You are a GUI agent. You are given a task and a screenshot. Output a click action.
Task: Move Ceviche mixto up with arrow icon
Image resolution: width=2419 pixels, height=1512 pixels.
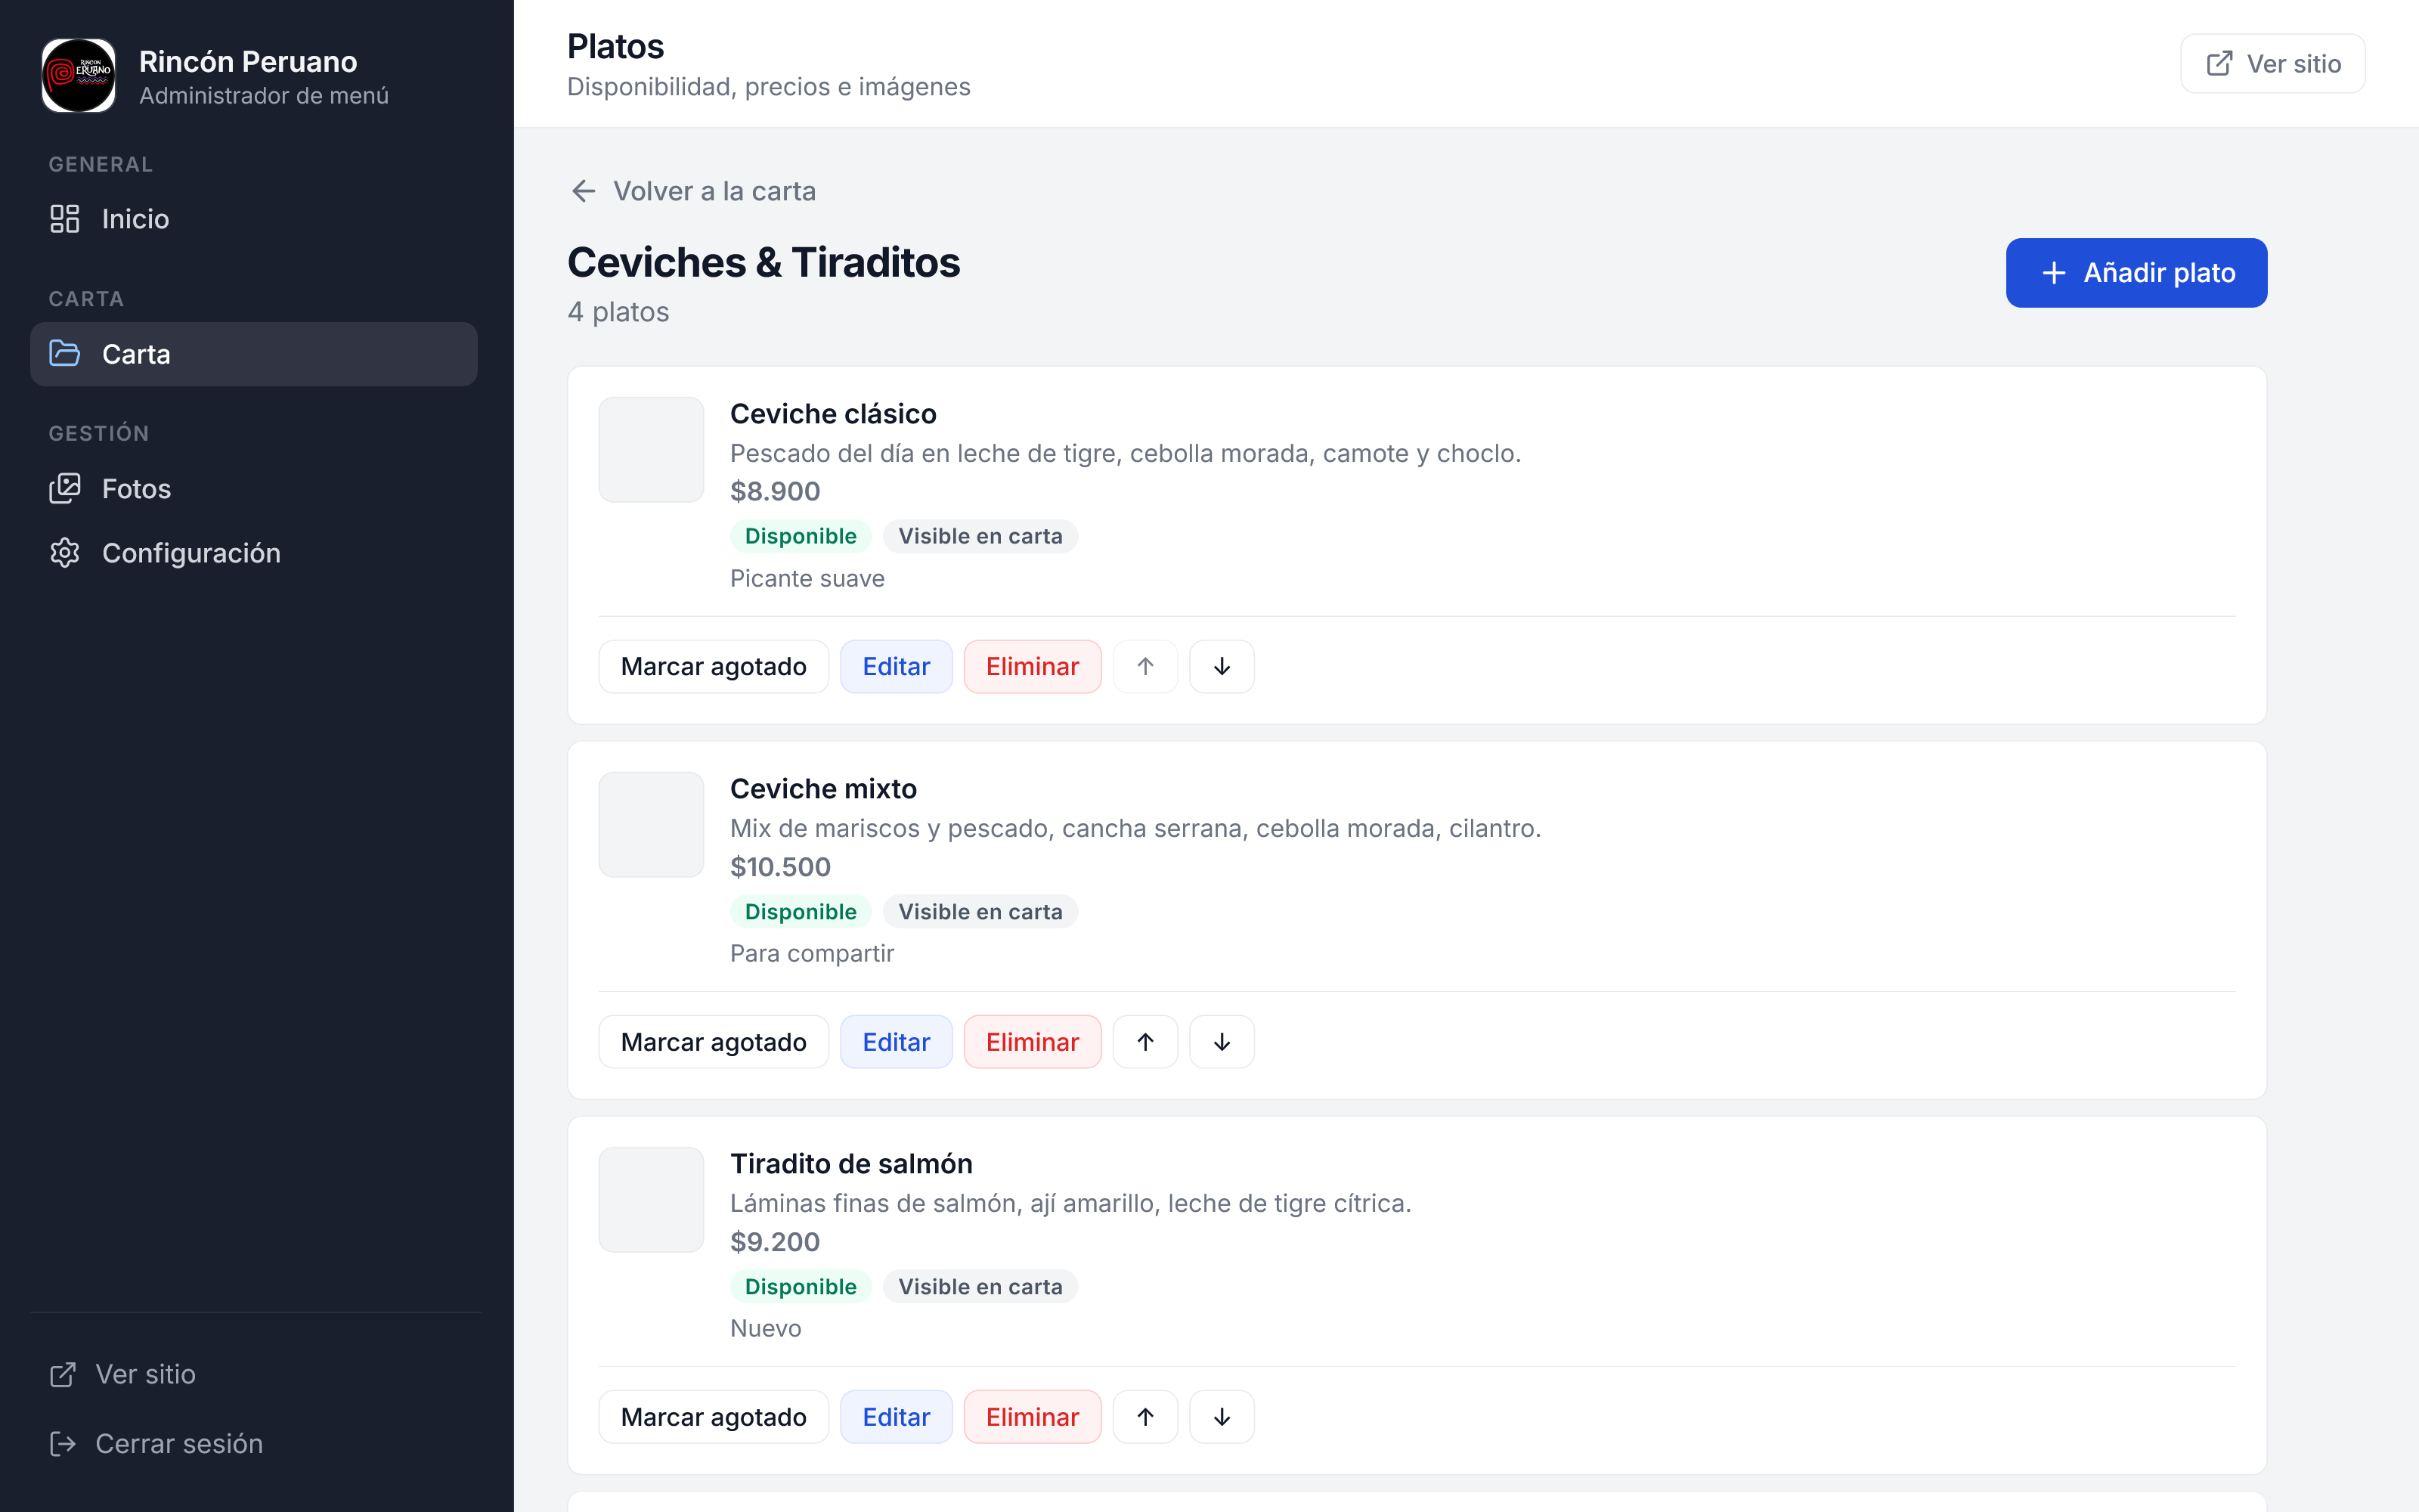[x=1145, y=1042]
